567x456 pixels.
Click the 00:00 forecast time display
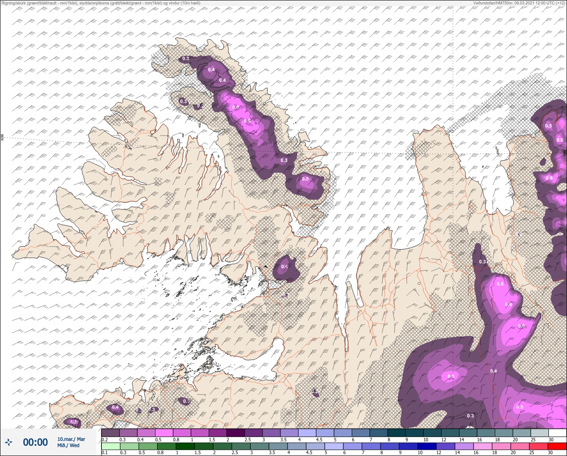point(35,442)
